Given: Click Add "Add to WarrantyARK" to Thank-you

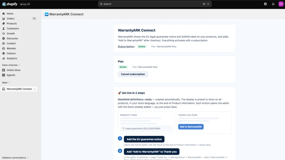Looking at the screenshot, I should pos(152,152).
